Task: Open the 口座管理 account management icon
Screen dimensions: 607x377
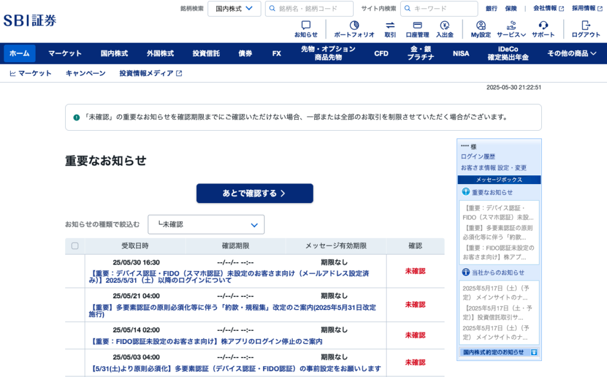Action: click(x=417, y=25)
